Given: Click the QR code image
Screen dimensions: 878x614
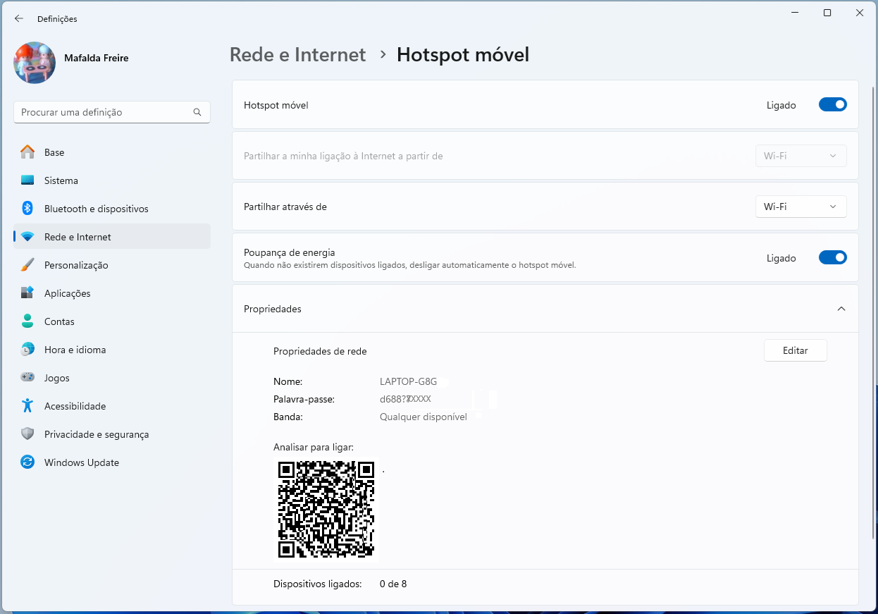Looking at the screenshot, I should click(327, 508).
